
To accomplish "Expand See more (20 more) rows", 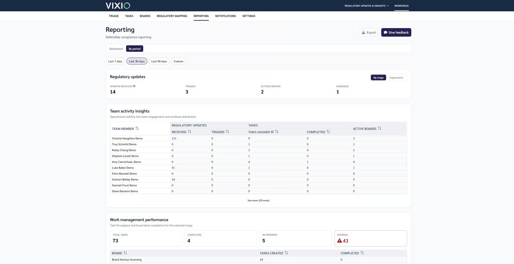I will [258, 201].
